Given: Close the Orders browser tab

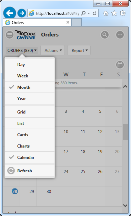Looking at the screenshot, I should [x=68, y=22].
